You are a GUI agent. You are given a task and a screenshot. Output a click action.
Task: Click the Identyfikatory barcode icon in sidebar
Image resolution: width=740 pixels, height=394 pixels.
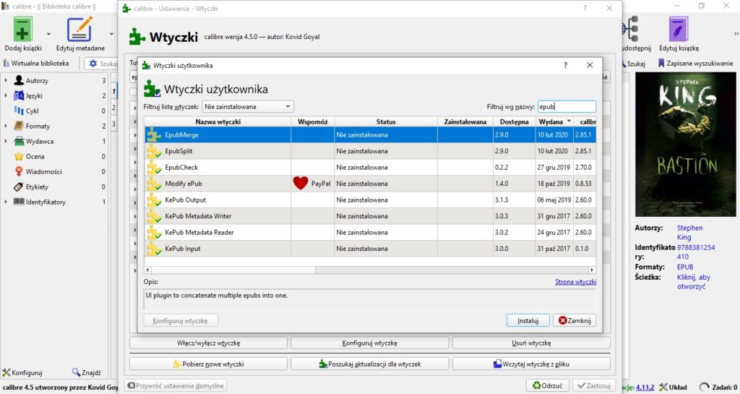tap(19, 202)
